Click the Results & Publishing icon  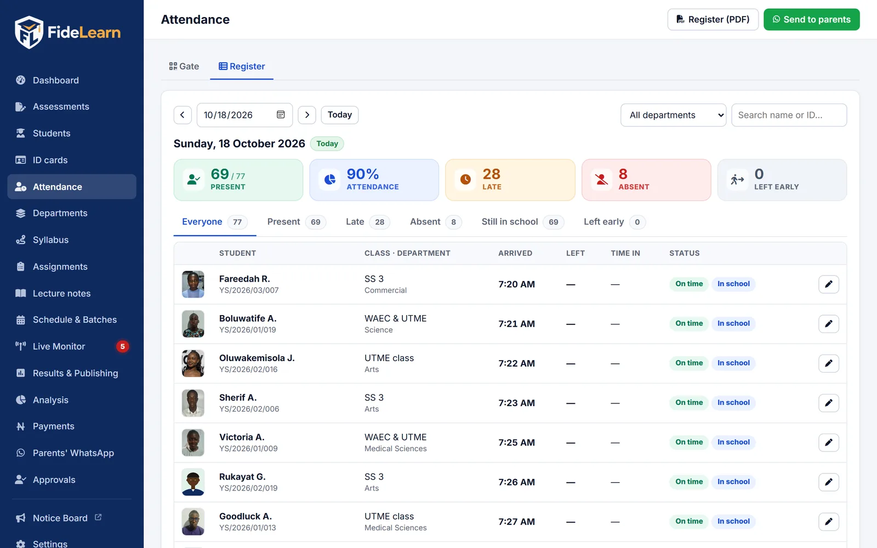(21, 373)
